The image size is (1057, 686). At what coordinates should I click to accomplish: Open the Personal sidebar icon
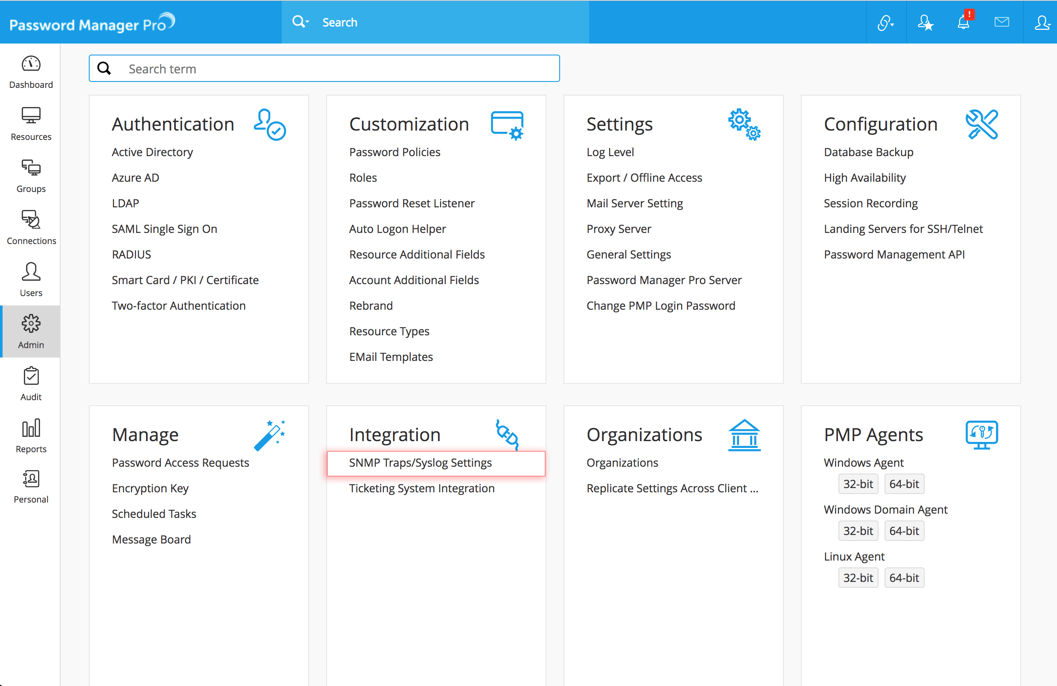pyautogui.click(x=31, y=487)
